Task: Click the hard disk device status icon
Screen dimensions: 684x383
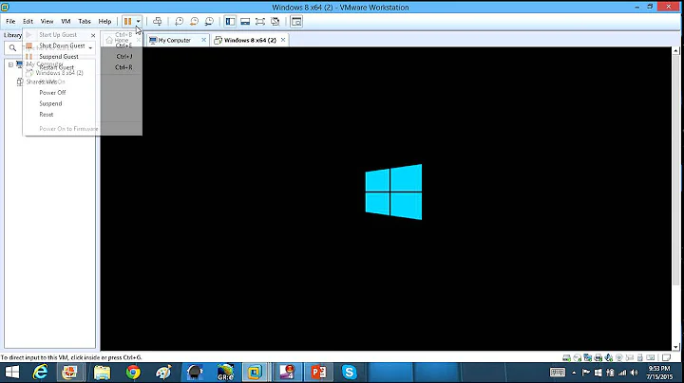Action: (x=566, y=357)
